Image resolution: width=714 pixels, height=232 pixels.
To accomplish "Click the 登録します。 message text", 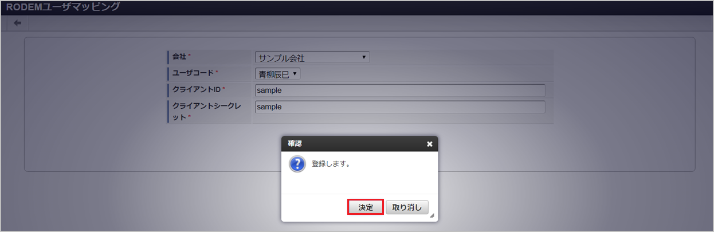I will (x=331, y=164).
